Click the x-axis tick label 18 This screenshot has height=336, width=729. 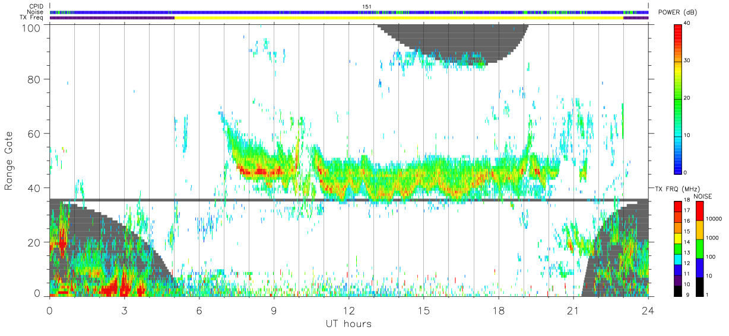tap(498, 310)
